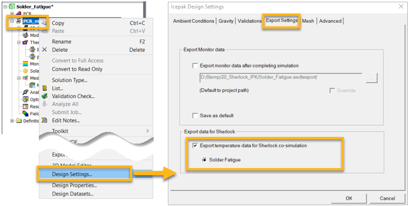Viewport: 410px width, 206px height.
Task: Switch to the Ambient Conditions tab
Action: 193,21
